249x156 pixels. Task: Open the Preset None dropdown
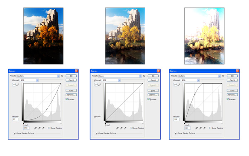pos(120,76)
